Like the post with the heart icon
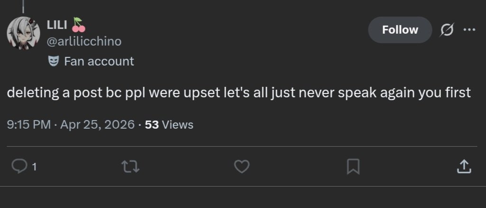 pyautogui.click(x=241, y=166)
